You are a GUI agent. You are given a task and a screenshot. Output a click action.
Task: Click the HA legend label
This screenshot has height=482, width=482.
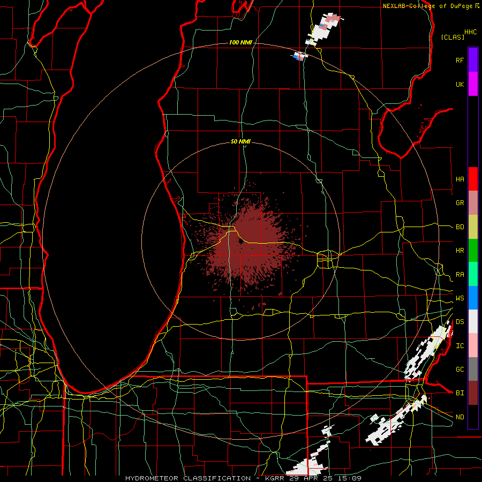coord(460,179)
